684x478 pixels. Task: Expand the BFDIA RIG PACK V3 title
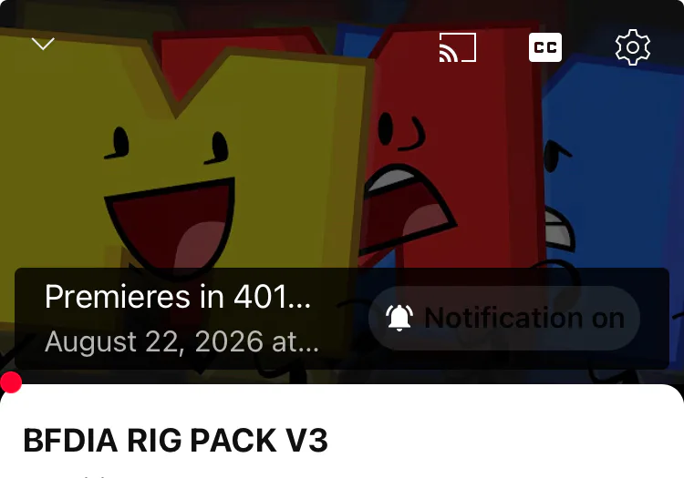point(175,440)
